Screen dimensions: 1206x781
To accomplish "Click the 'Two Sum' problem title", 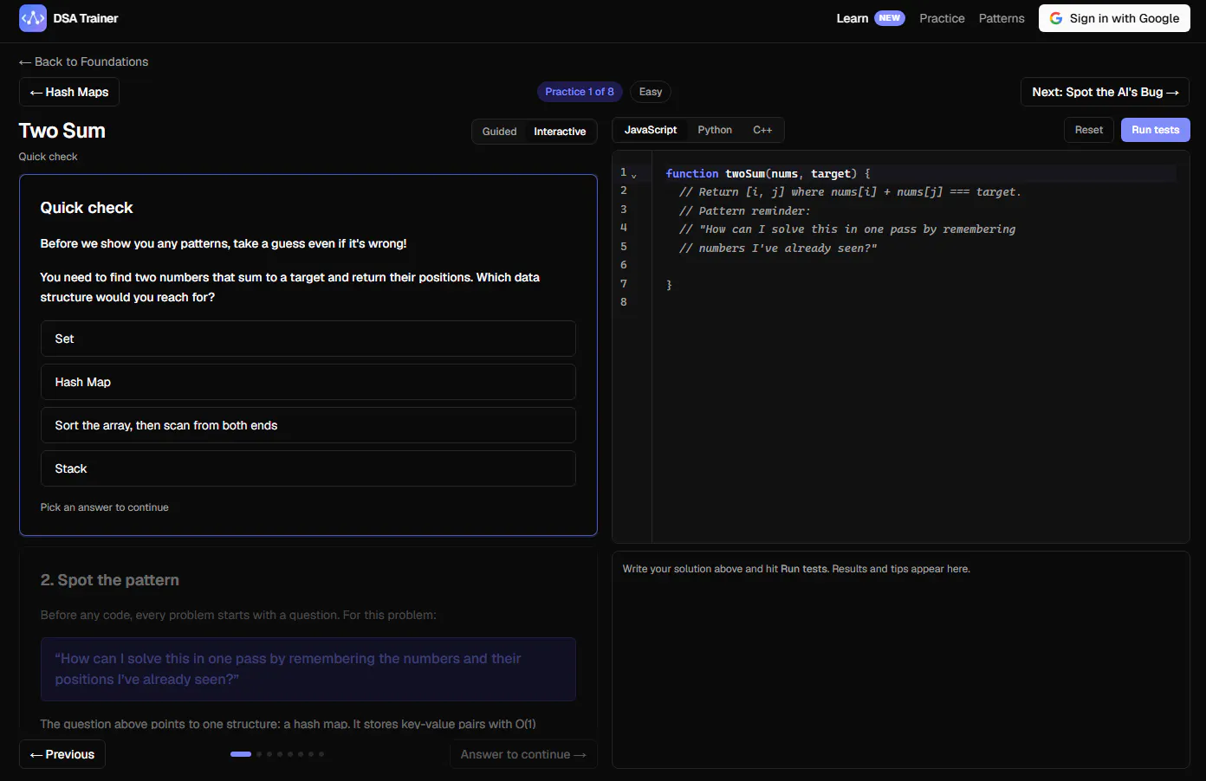I will click(x=62, y=131).
